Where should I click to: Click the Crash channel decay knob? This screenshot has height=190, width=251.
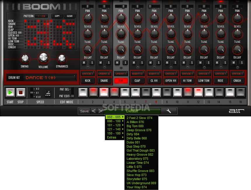tap(237, 49)
